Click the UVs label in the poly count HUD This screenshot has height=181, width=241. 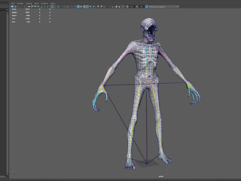[14, 22]
